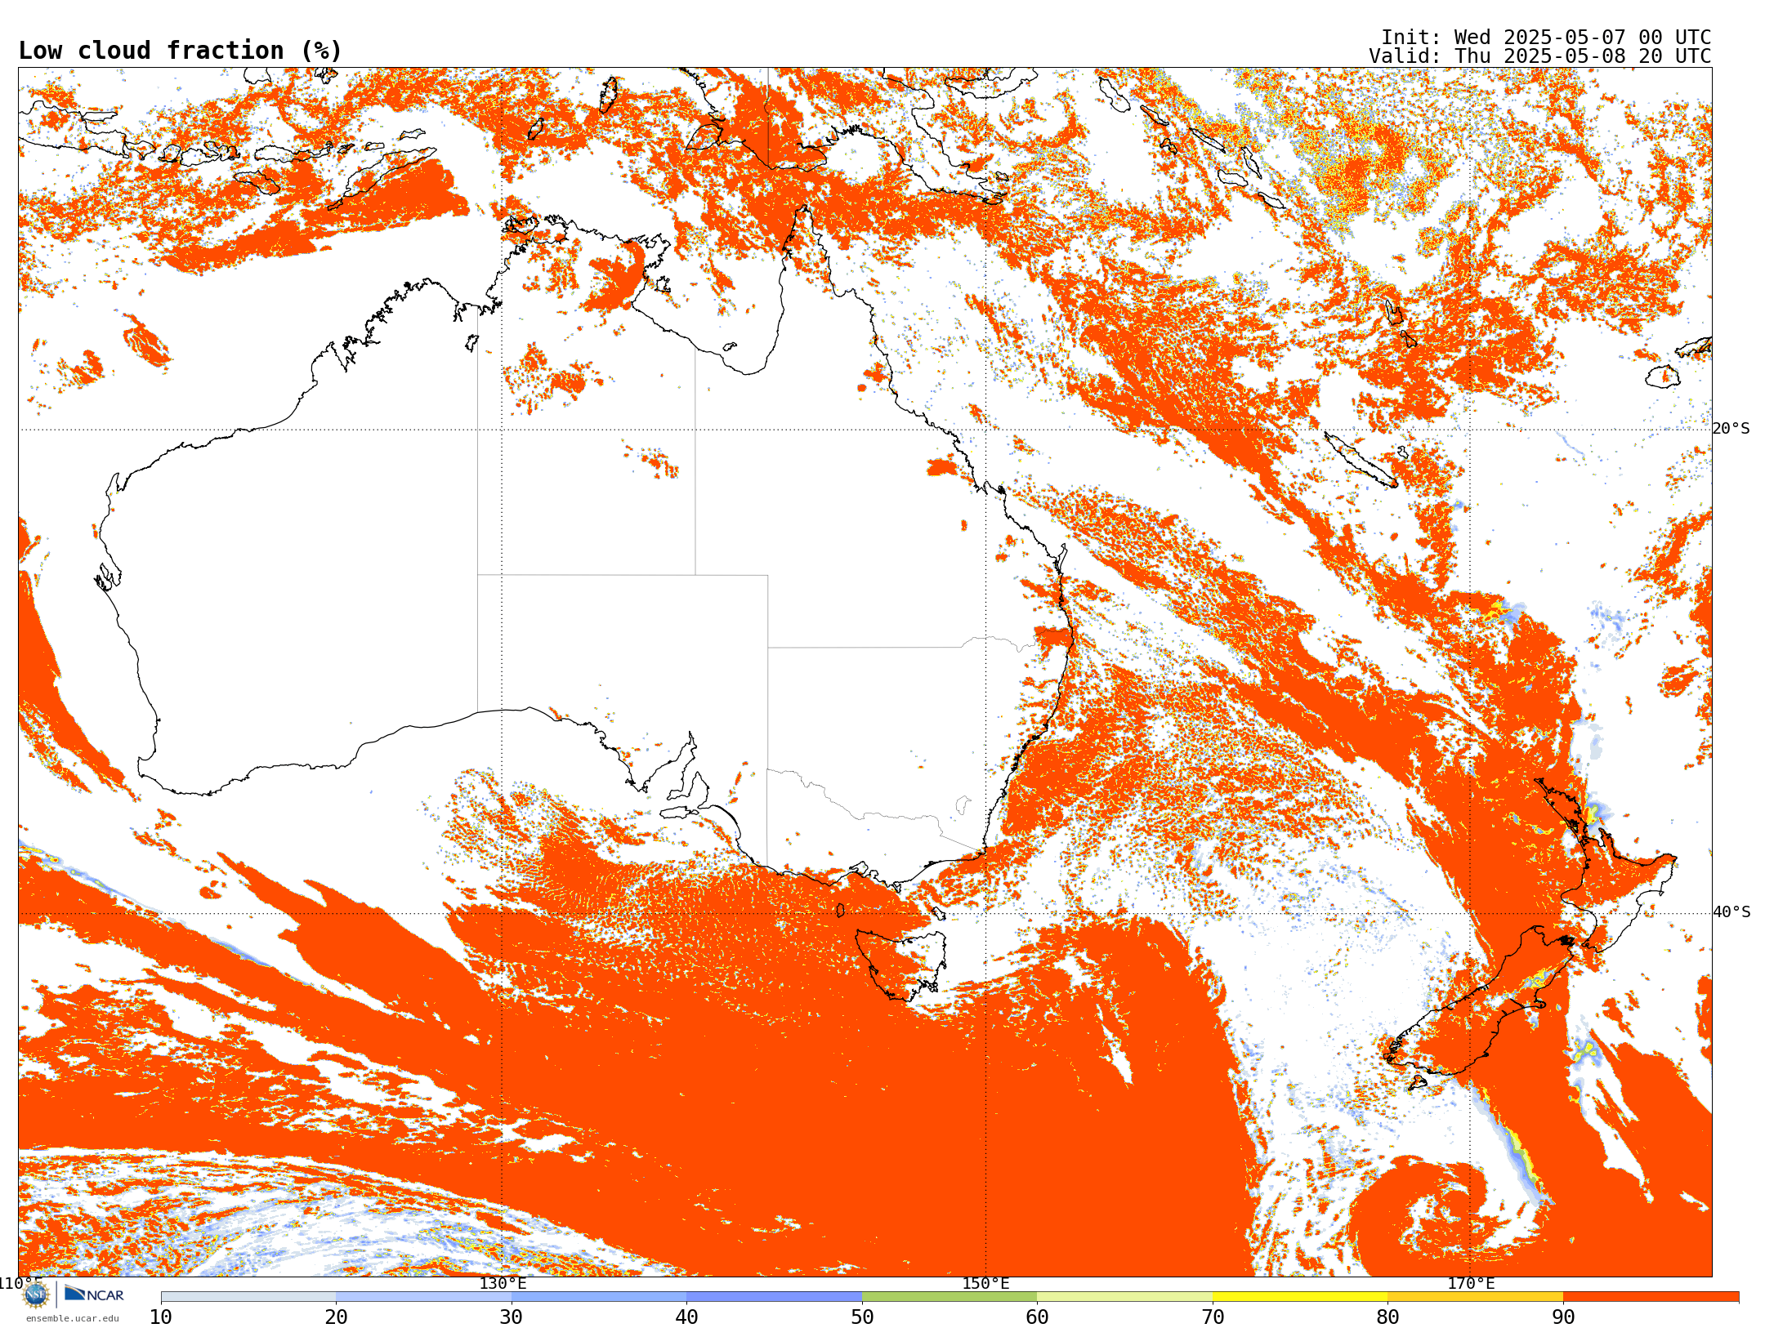Viewport: 1765px width, 1328px height.
Task: Click the colorbar label '50'
Action: click(x=862, y=1317)
